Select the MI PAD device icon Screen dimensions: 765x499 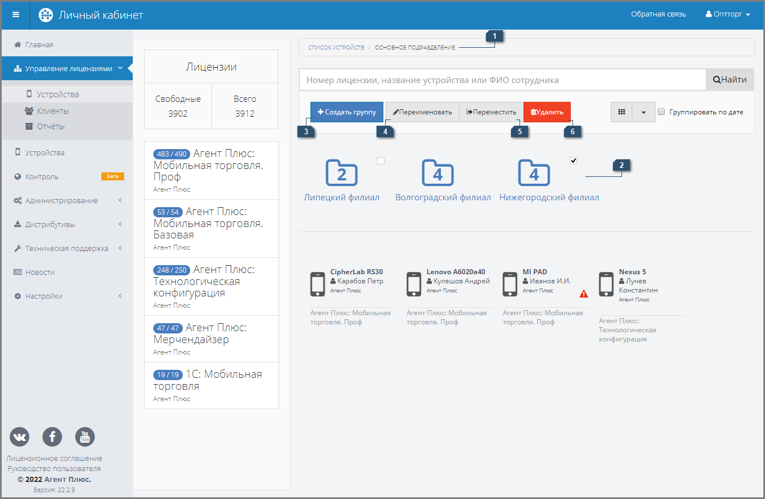pyautogui.click(x=510, y=284)
